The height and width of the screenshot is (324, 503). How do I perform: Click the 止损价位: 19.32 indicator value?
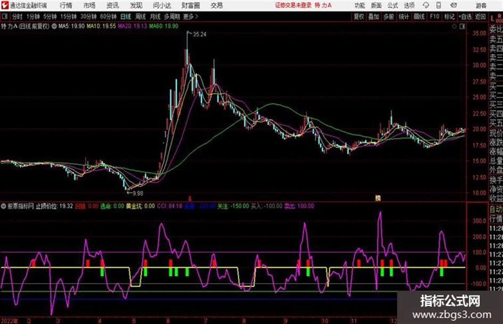54,206
